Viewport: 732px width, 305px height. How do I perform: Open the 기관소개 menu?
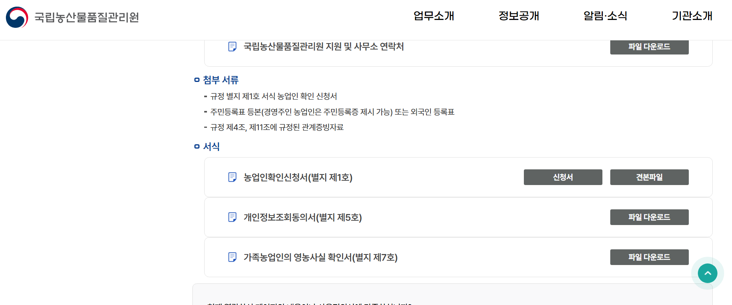(x=692, y=16)
